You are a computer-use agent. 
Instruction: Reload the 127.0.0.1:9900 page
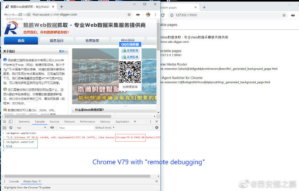point(163,15)
